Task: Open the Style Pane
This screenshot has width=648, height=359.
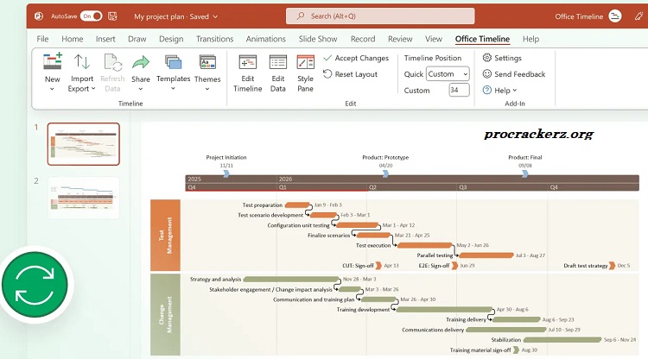Action: pos(305,62)
